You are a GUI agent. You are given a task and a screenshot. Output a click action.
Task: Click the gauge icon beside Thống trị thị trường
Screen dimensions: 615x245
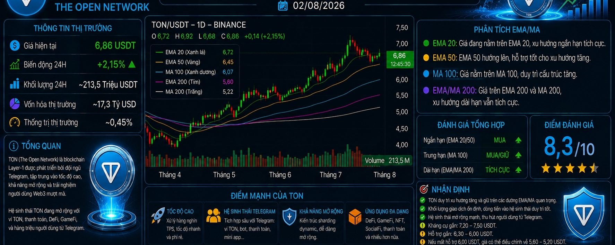15,122
